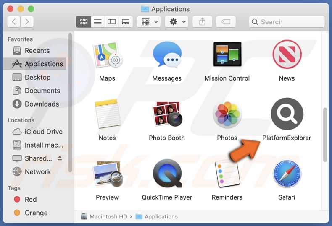The image size is (332, 226).
Task: Click the Safari name label
Action: point(287,197)
